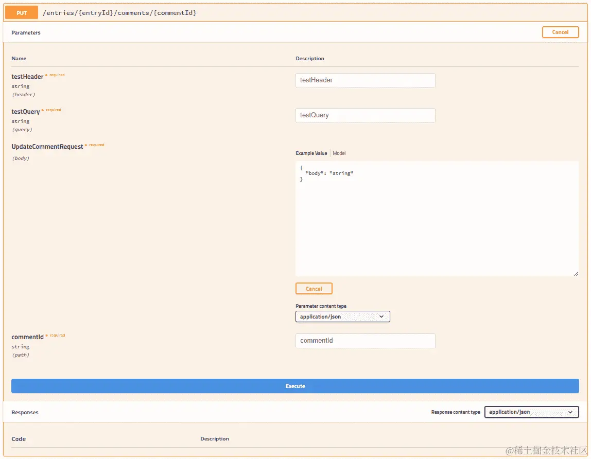Viewport: 591px width, 459px height.
Task: Click the (path) location label
Action: coord(21,355)
